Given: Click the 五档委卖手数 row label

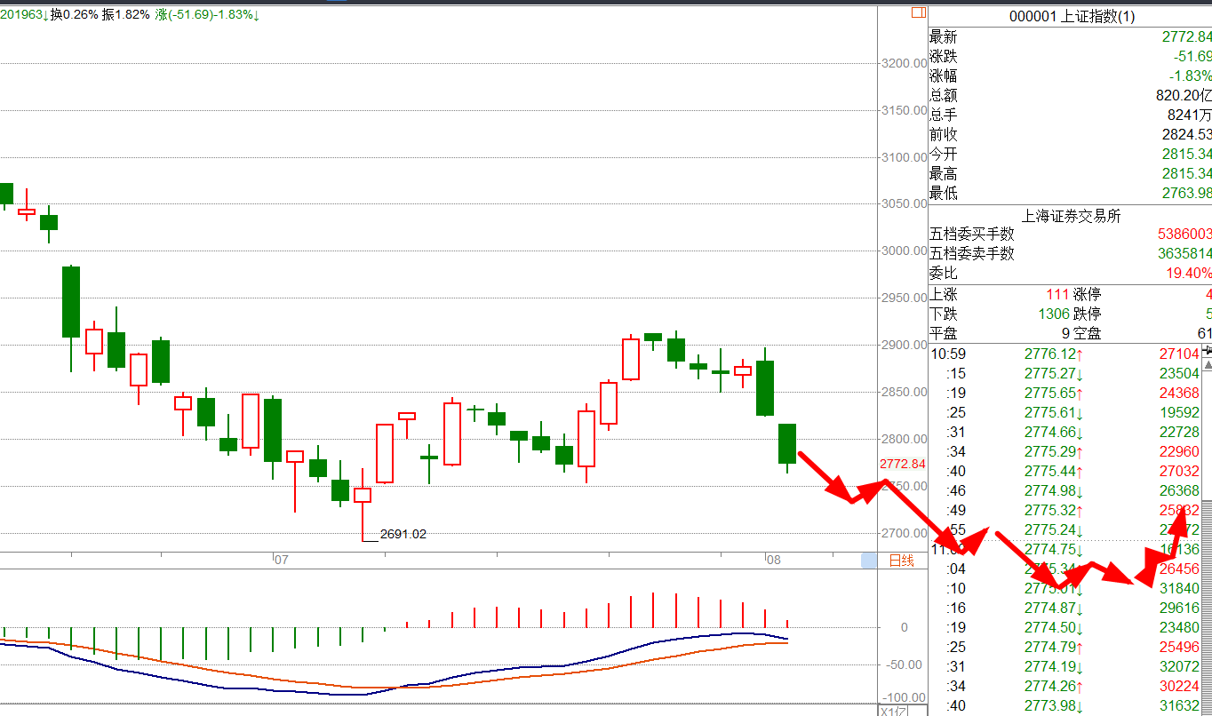Looking at the screenshot, I should coord(972,254).
